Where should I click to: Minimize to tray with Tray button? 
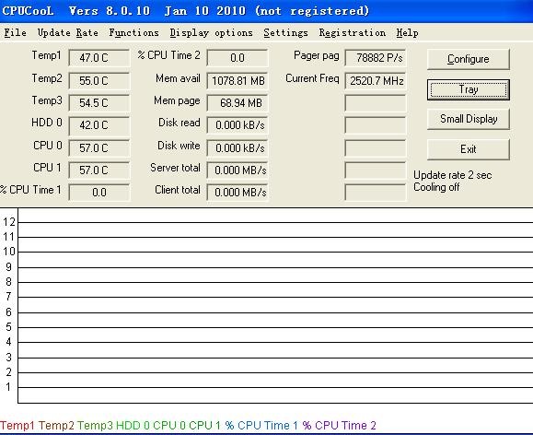(x=468, y=89)
